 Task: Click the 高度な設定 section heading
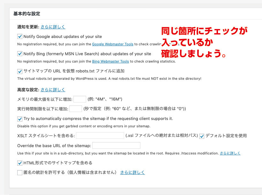pos(28,90)
